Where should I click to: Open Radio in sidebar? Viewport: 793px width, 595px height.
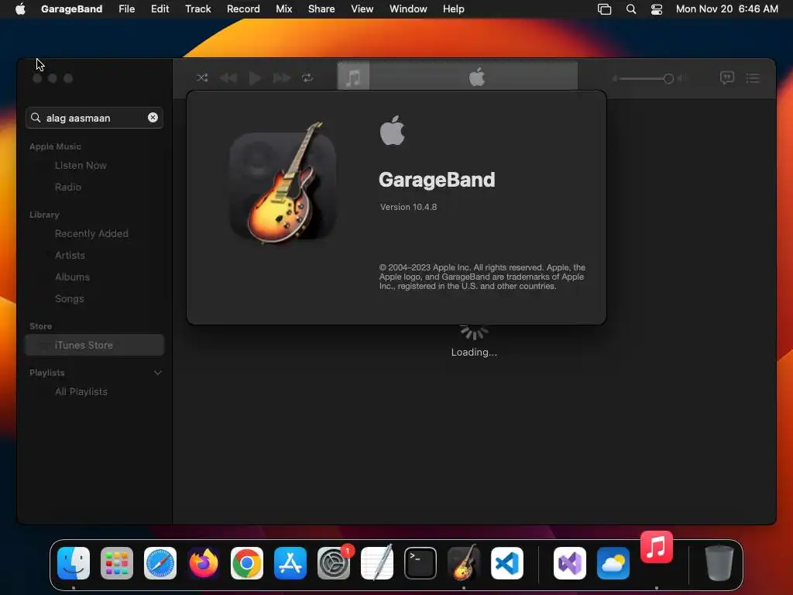pos(68,187)
